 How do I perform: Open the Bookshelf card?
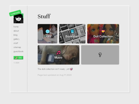point(72,34)
